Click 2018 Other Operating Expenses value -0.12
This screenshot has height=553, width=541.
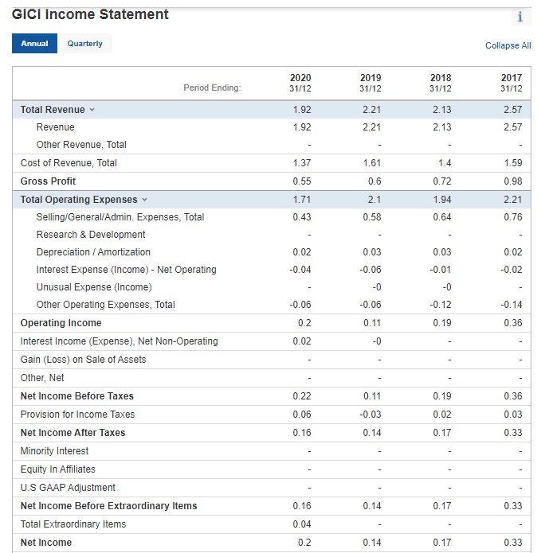click(441, 305)
